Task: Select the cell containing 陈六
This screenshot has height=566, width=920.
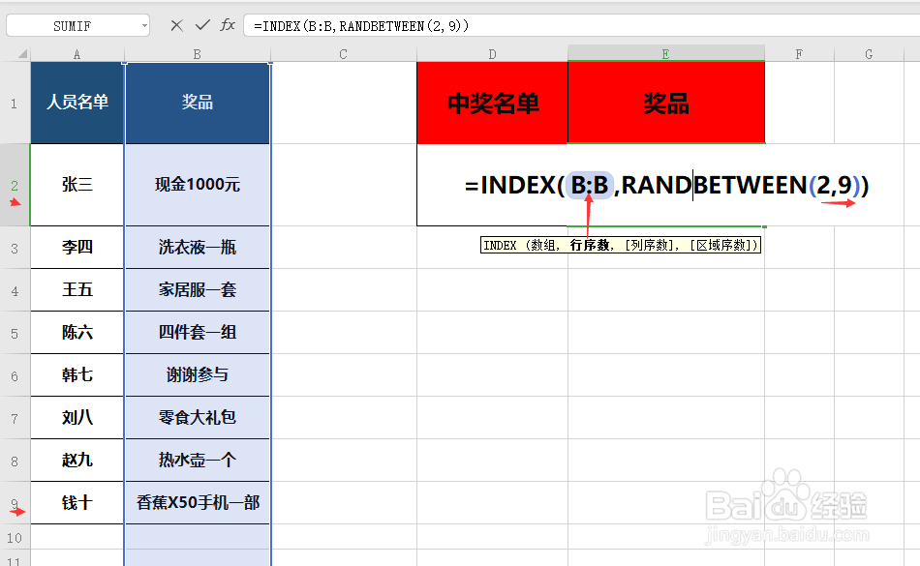Action: 77,333
